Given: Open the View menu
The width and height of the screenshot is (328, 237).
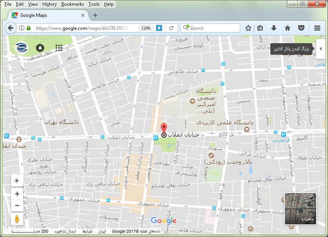Looking at the screenshot, I should [x=33, y=4].
